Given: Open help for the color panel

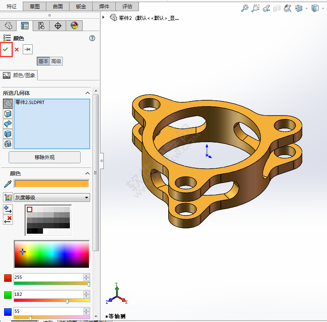Looking at the screenshot, I should 92,38.
